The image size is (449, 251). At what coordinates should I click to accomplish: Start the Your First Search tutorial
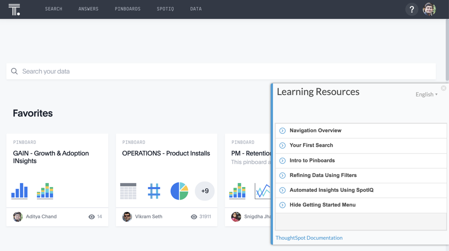coord(361,146)
